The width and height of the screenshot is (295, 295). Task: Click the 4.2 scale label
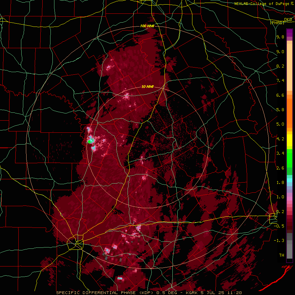280,139
